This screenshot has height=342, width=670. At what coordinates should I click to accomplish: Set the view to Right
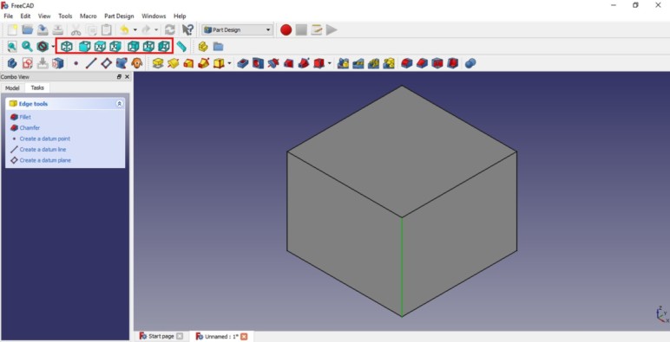(115, 47)
